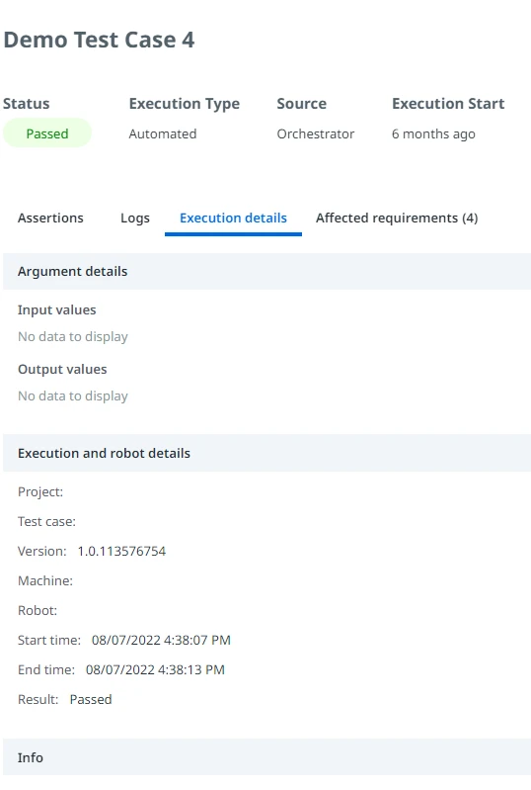Screen dimensions: 531x790
Task: Click the End time value
Action: (155, 670)
